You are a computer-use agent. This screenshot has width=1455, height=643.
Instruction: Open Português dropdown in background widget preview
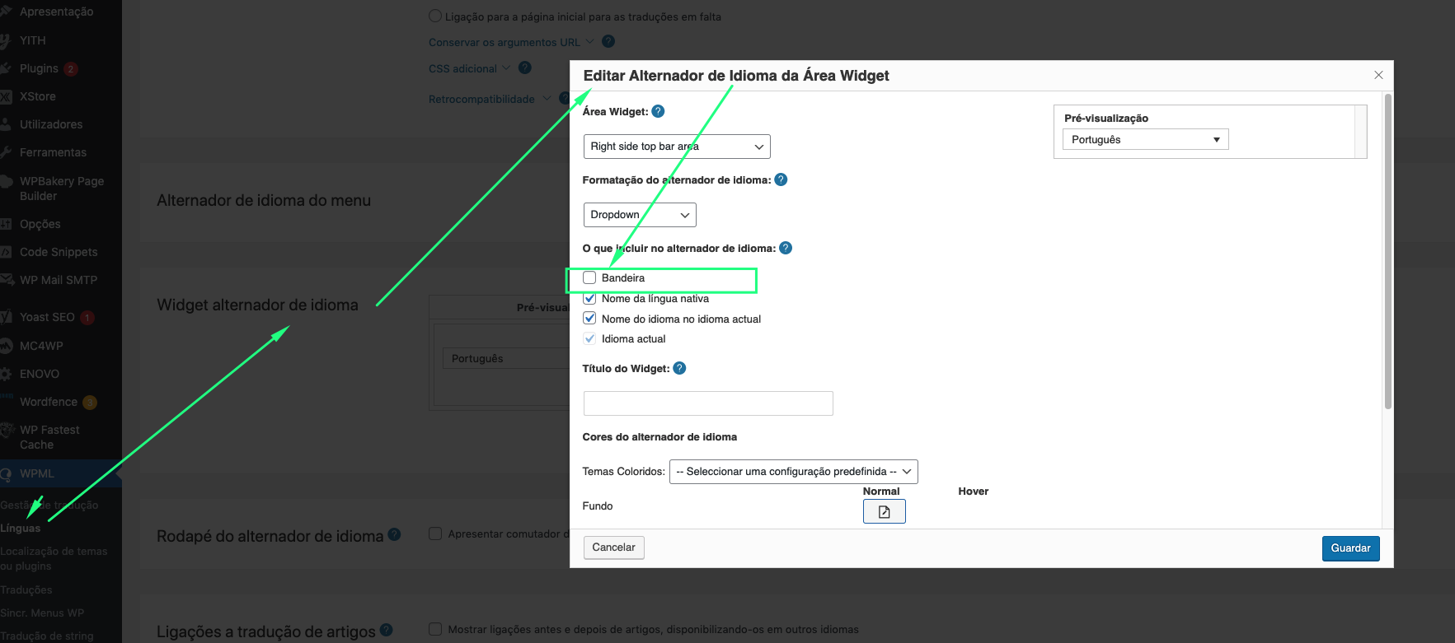coord(506,358)
